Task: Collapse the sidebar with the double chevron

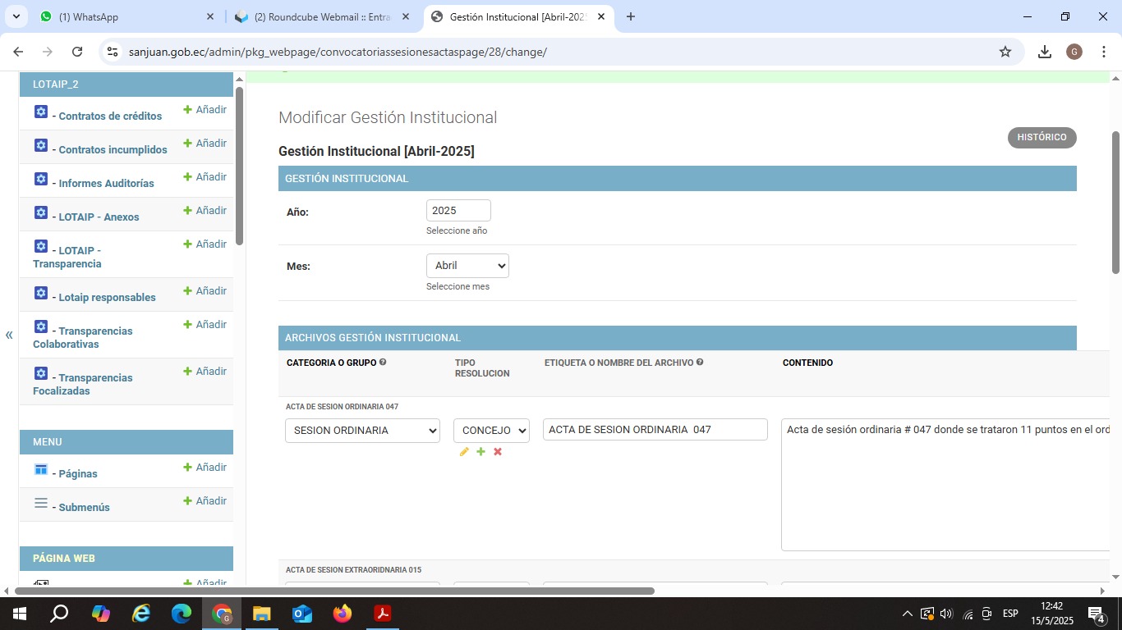Action: click(9, 335)
